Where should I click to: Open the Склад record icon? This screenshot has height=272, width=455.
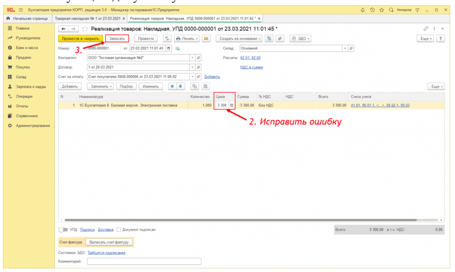click(351, 48)
